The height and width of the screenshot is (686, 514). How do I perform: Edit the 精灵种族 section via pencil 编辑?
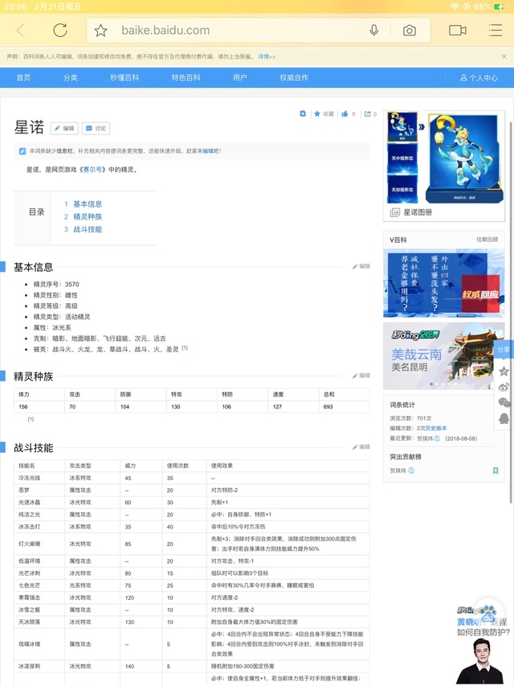point(361,376)
